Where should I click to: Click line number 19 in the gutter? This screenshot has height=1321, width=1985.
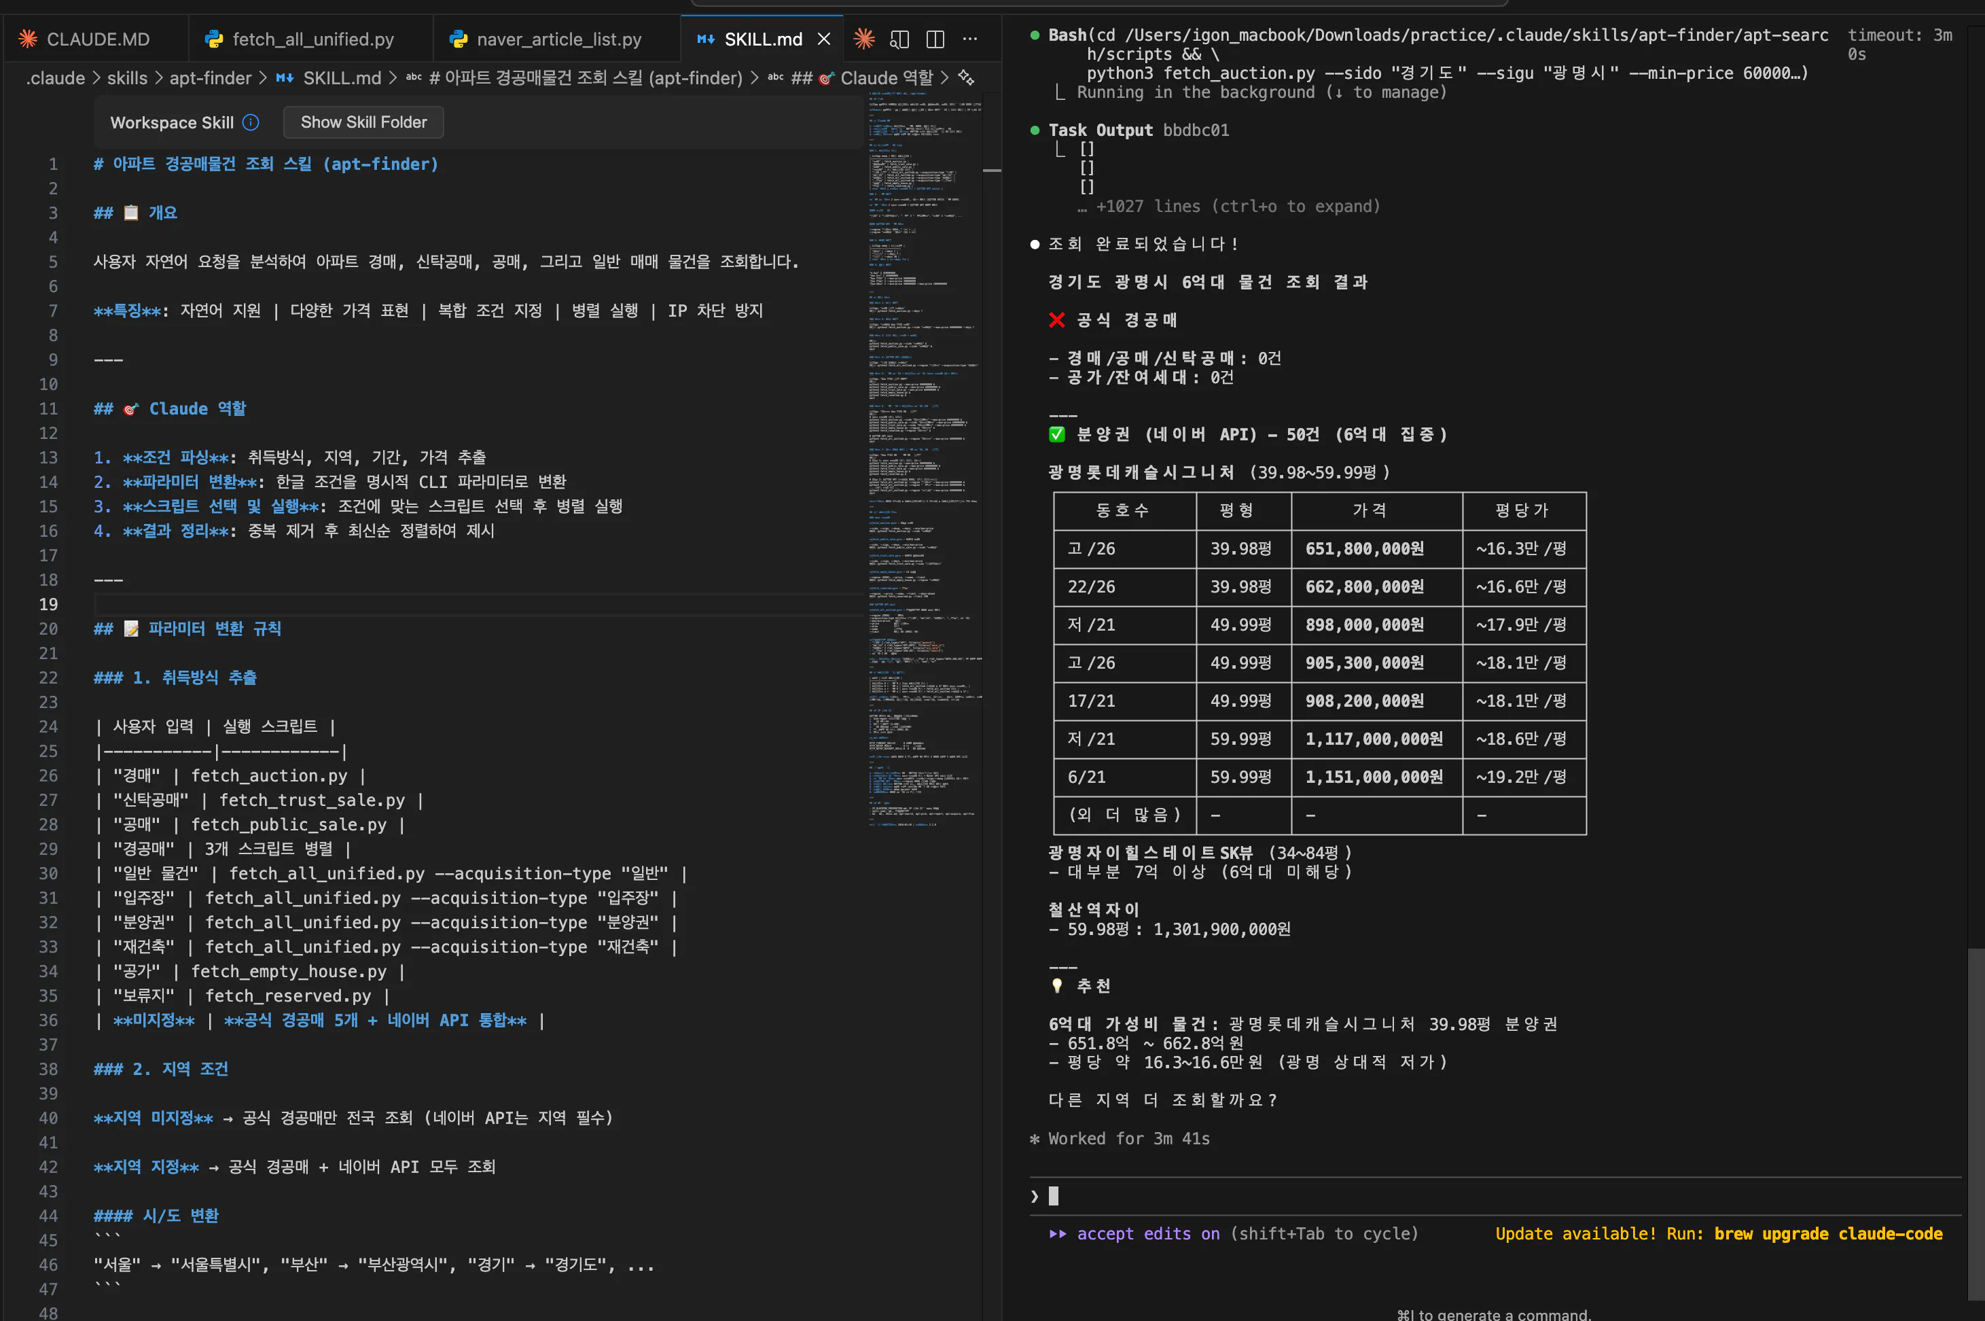[x=48, y=604]
